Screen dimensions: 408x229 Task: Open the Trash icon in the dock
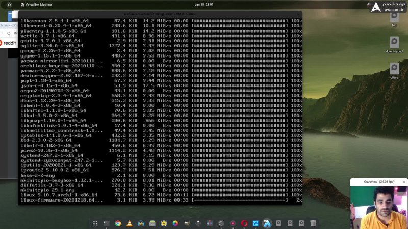coord(313,223)
